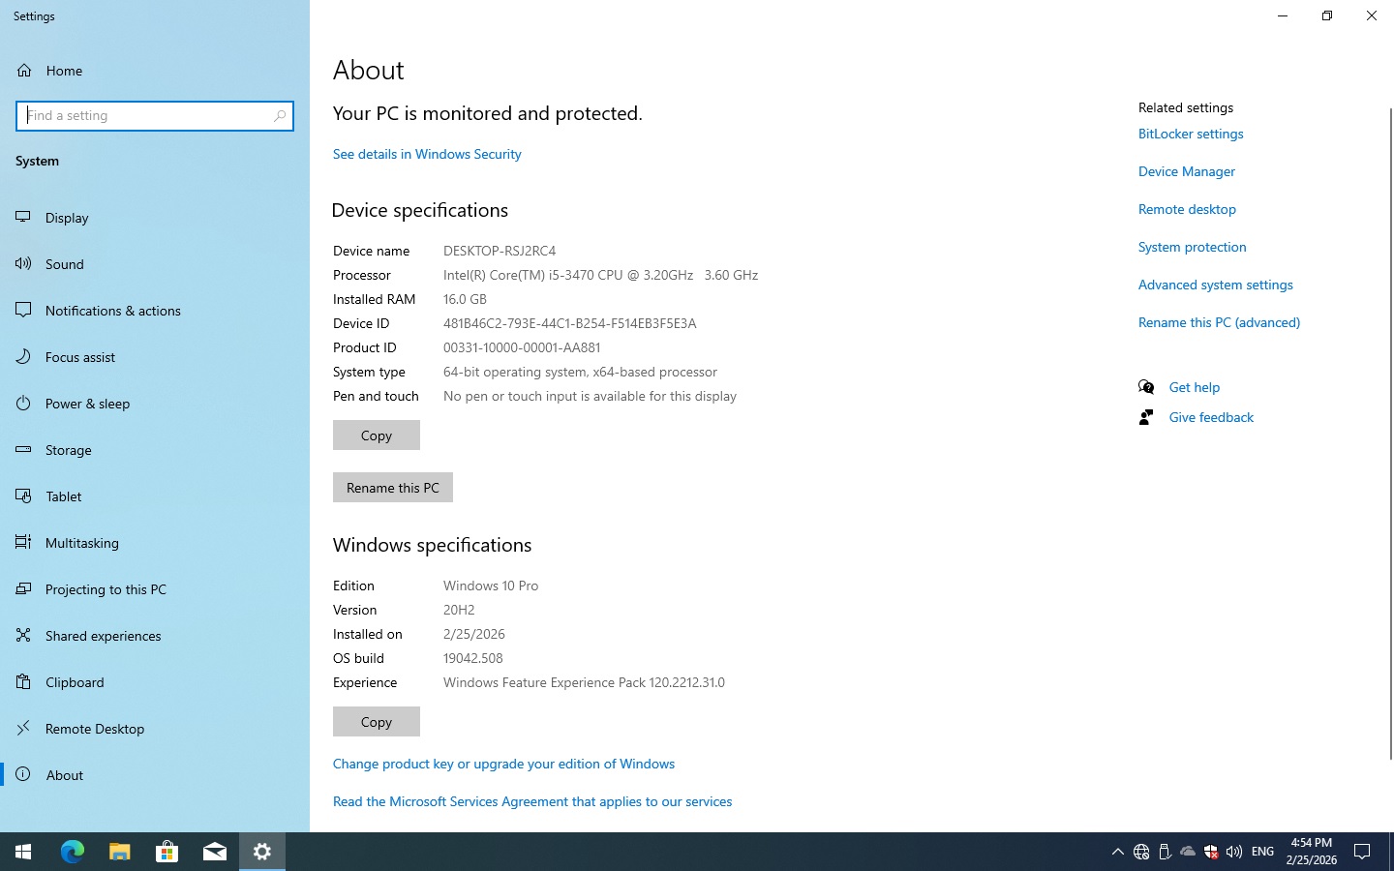Select the device name DESKTOP-RSJ2RC4 text
Image resolution: width=1394 pixels, height=871 pixels.
tap(500, 251)
